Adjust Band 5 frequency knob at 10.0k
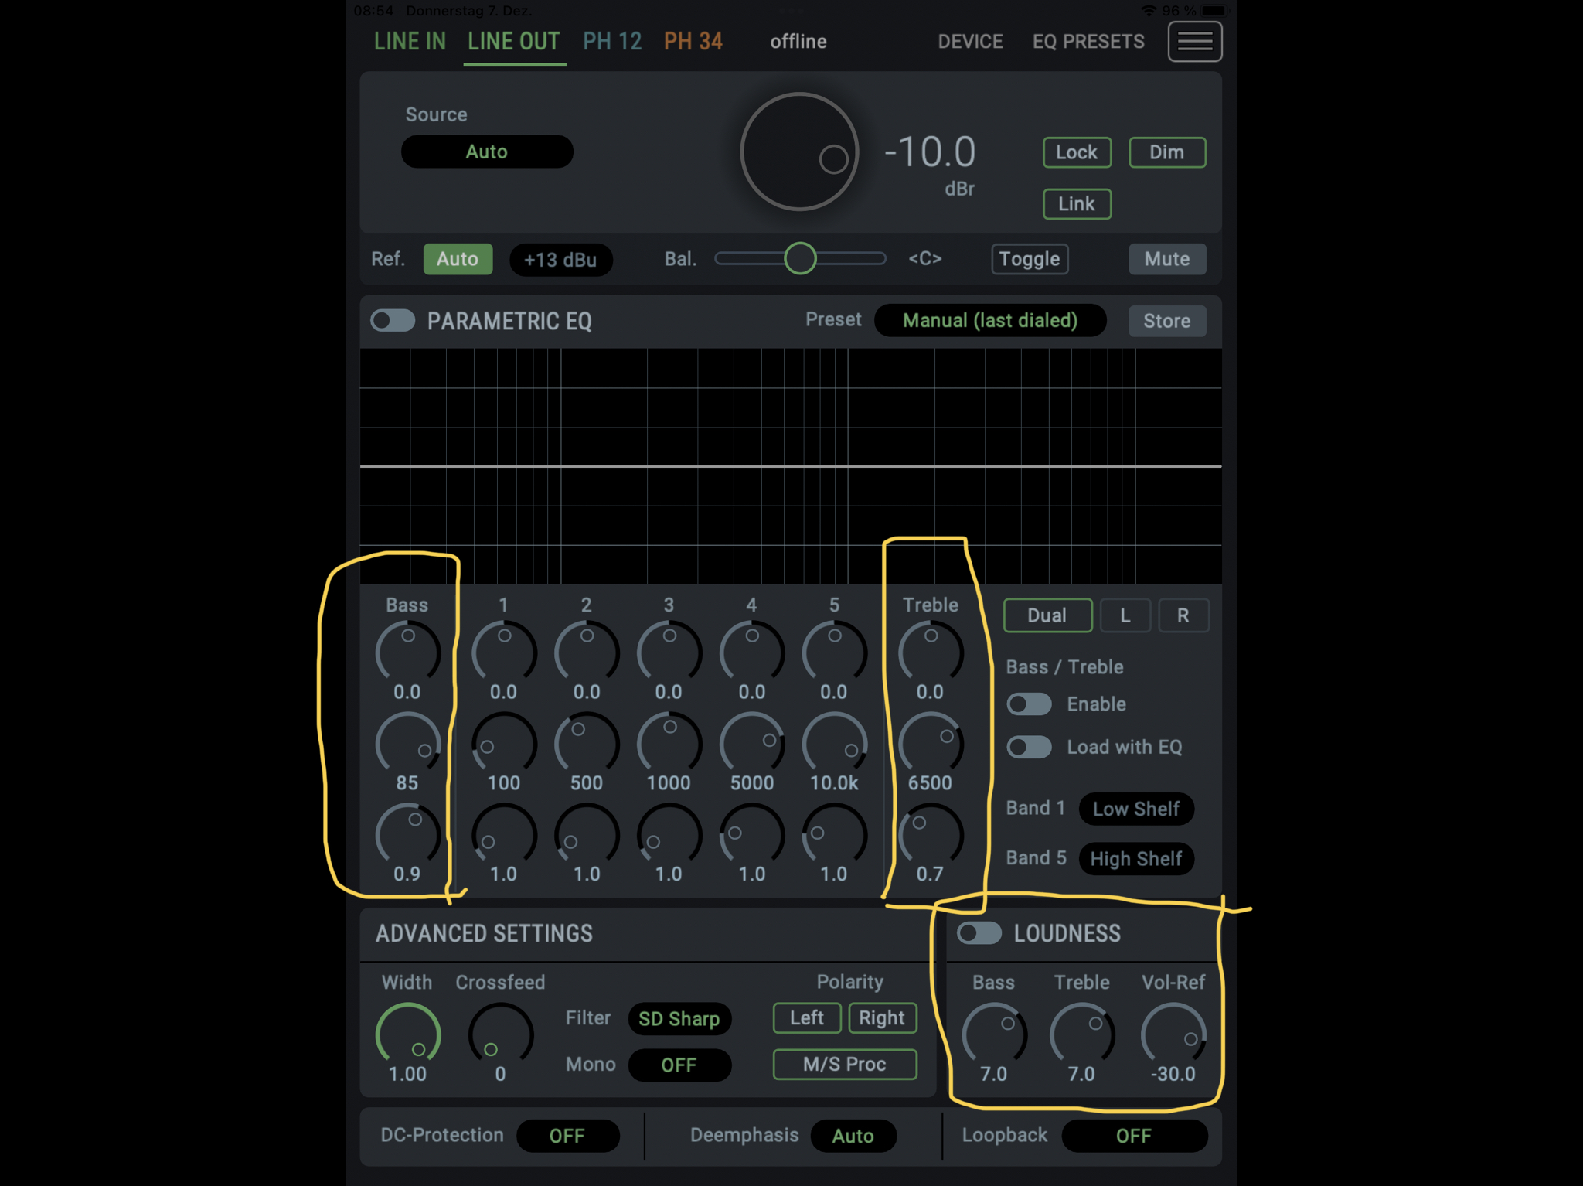The height and width of the screenshot is (1186, 1583). tap(835, 743)
